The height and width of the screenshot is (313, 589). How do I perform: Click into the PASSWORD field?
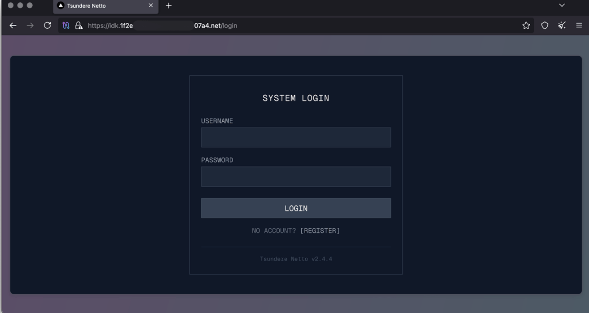296,176
